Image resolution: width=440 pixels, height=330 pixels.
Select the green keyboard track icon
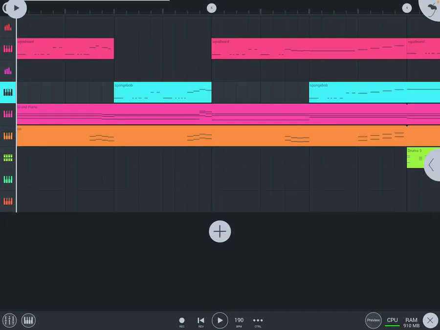coord(8,179)
